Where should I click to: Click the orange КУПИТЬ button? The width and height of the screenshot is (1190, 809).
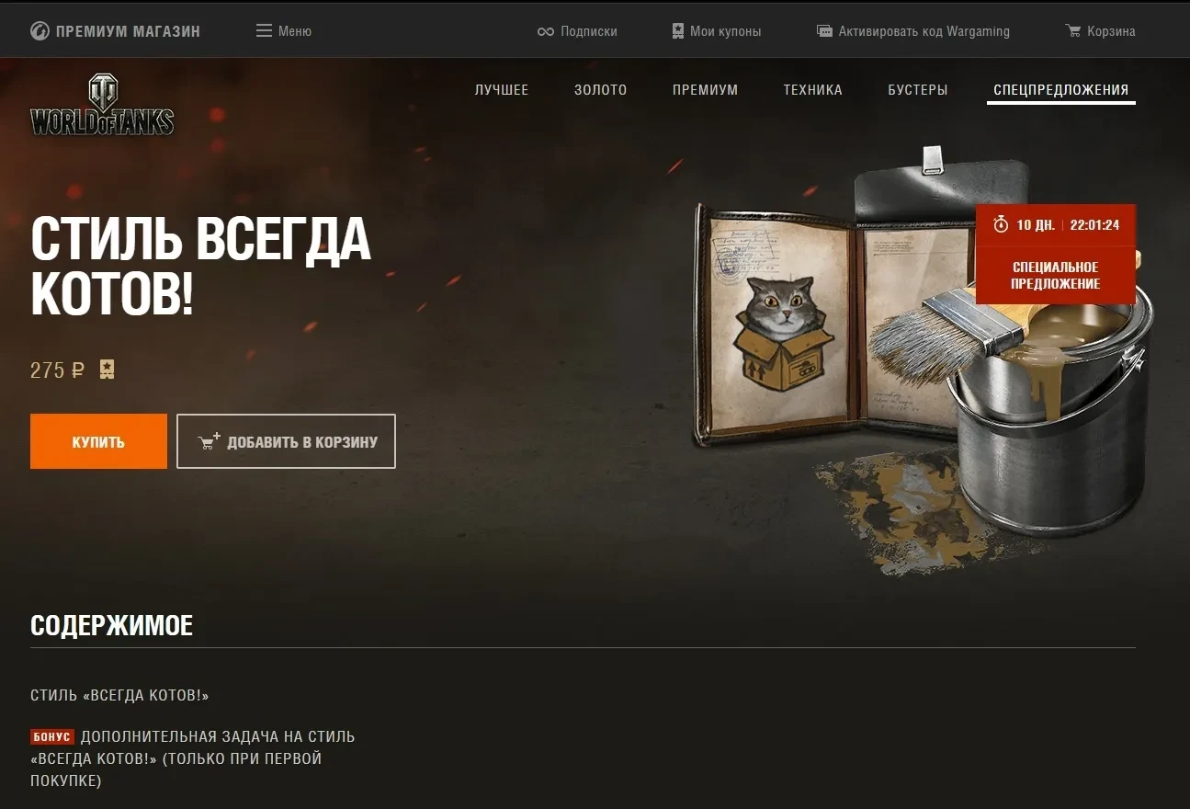coord(98,441)
